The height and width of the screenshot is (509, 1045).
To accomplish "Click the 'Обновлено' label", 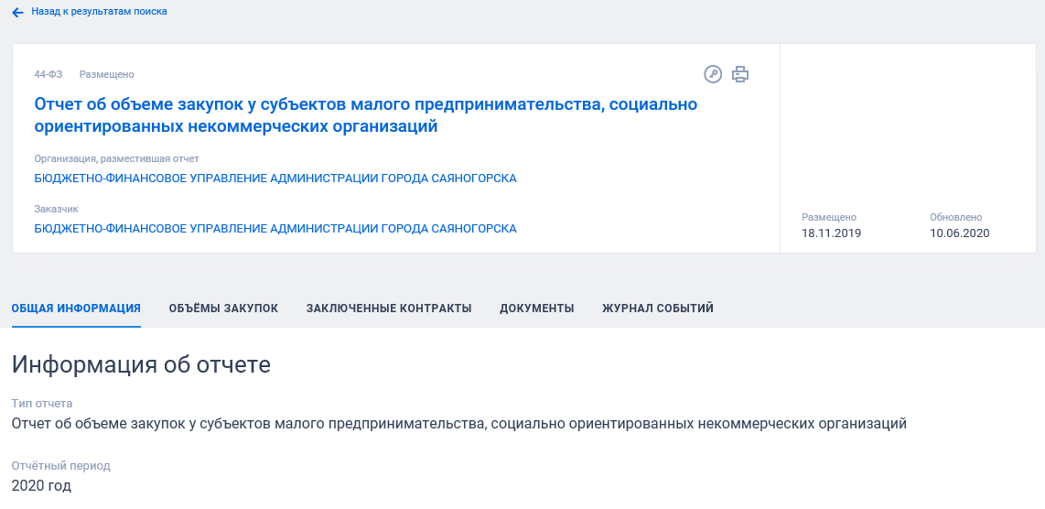I will pos(955,218).
